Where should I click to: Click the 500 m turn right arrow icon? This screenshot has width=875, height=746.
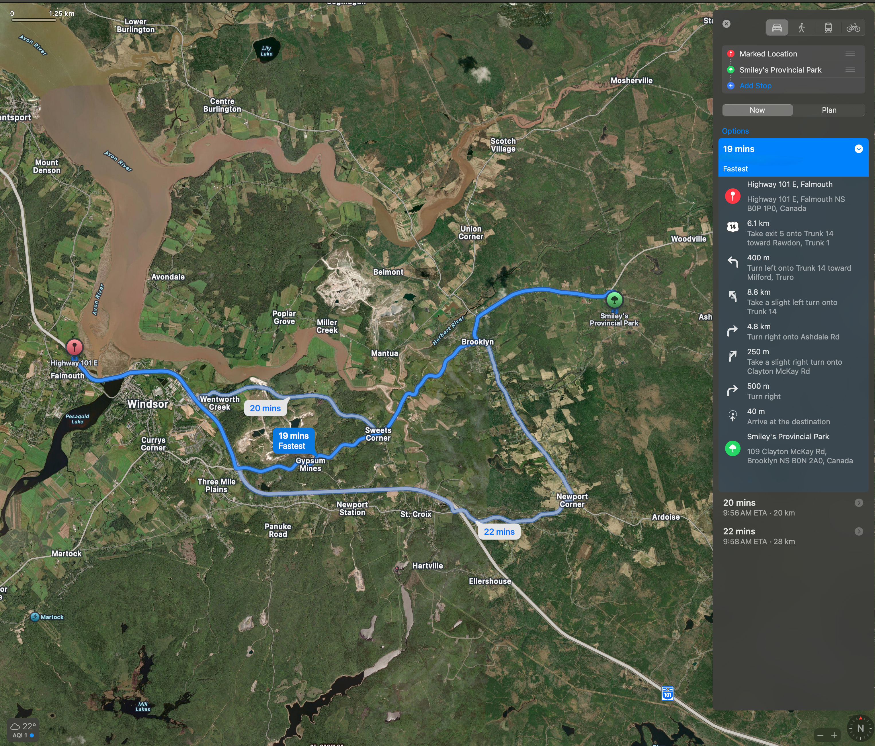tap(732, 391)
